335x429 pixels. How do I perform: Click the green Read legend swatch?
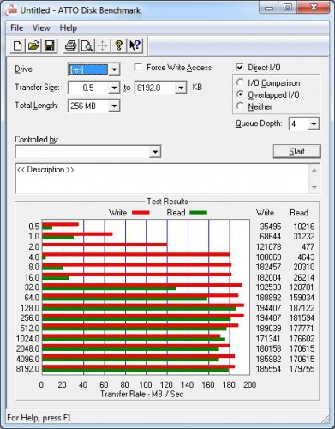pos(198,213)
